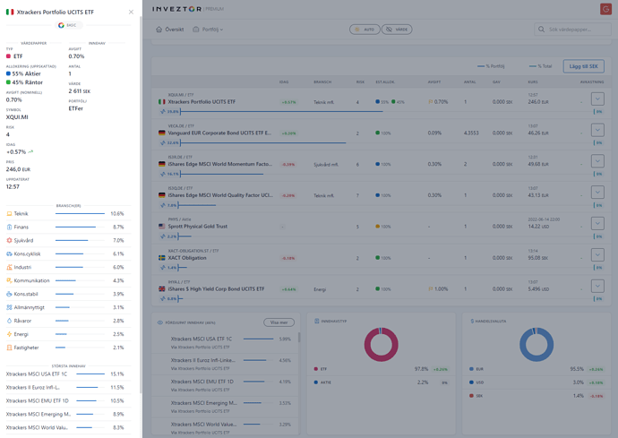Sort by the BRANSCH column header
This screenshot has height=438, width=618.
tap(322, 82)
